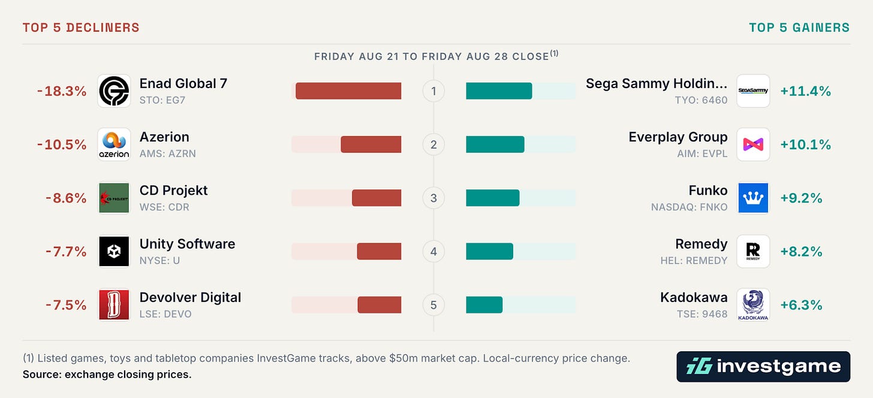Select the Remedy logo icon
Screen dimensions: 873x398
[753, 251]
